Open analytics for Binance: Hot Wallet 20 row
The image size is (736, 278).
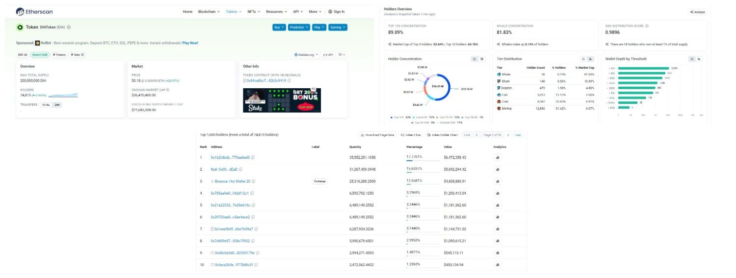[498, 181]
